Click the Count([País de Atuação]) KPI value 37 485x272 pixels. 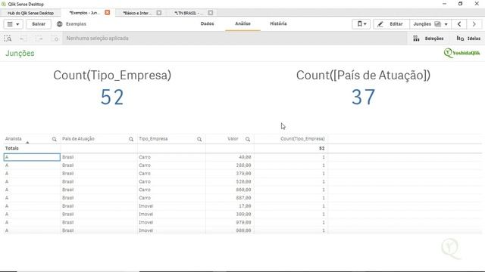tap(364, 97)
